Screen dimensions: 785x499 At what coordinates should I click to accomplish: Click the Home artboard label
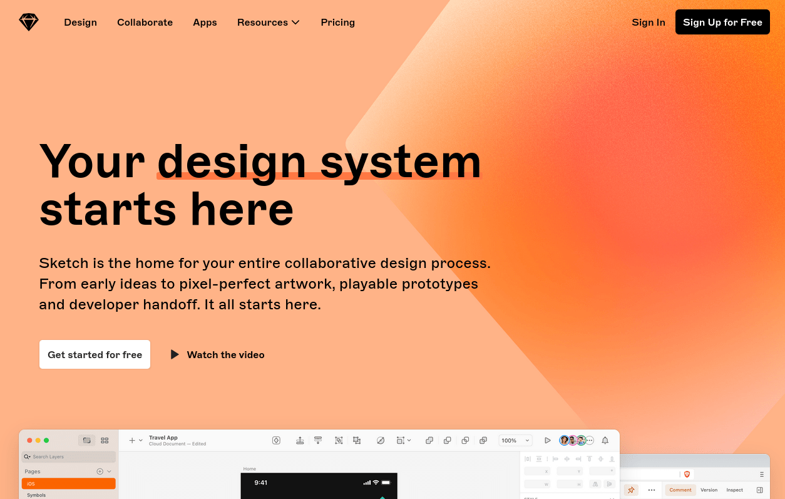[x=249, y=469]
